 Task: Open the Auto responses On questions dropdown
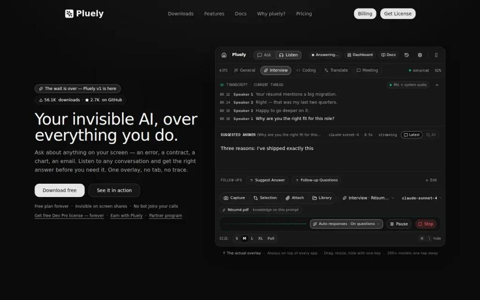346,224
